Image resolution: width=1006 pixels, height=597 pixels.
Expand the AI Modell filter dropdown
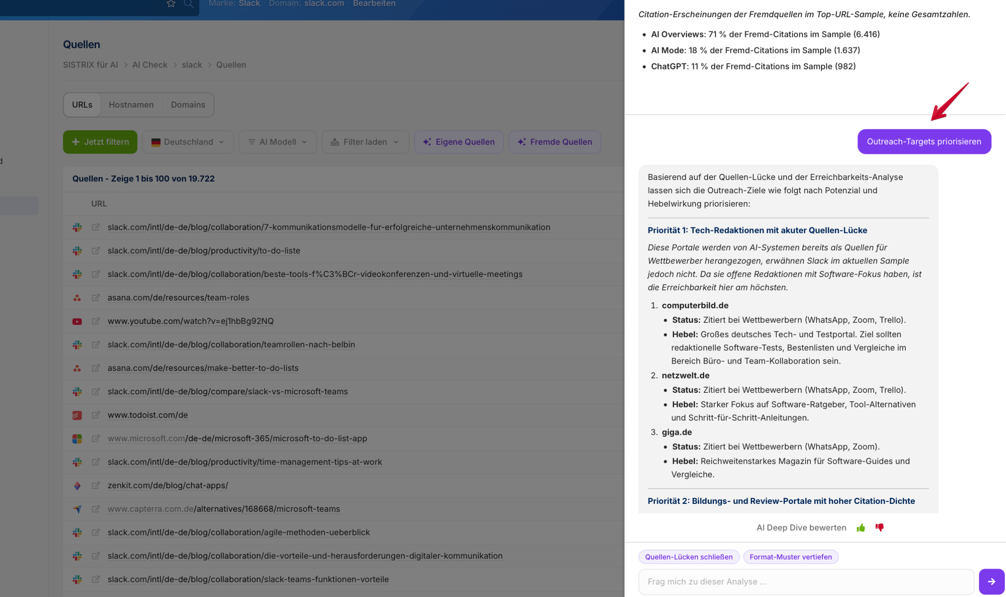click(278, 142)
